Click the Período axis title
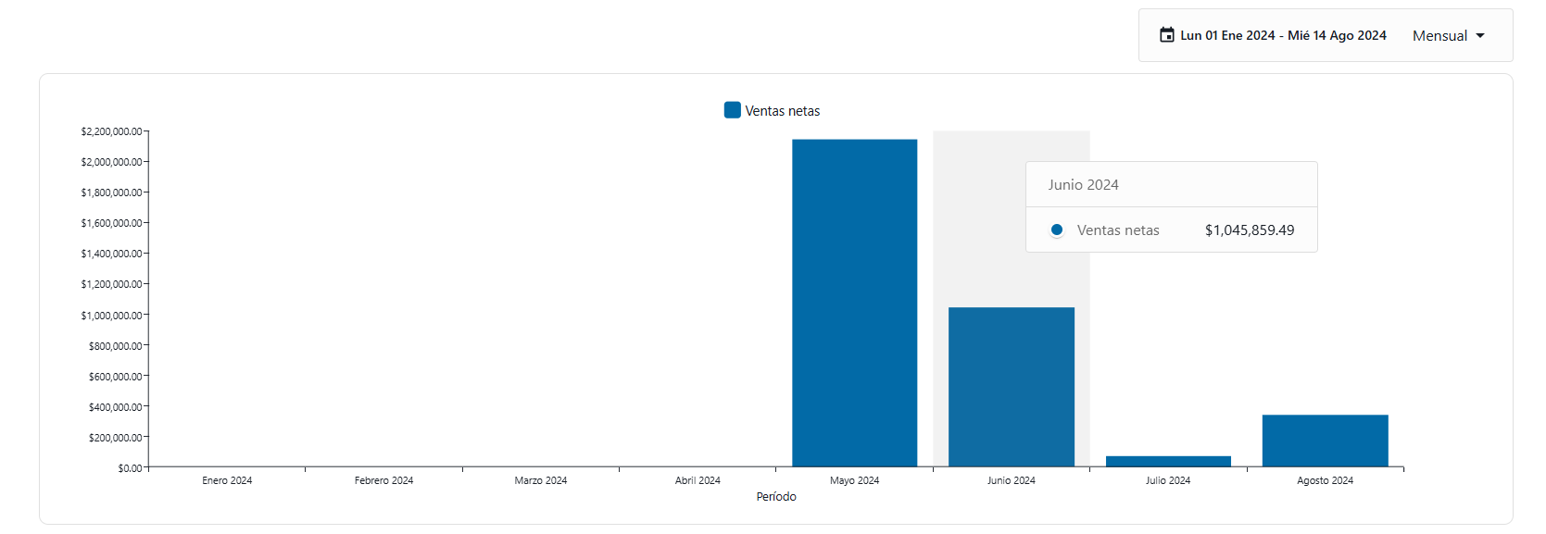This screenshot has width=1546, height=534. (x=776, y=497)
